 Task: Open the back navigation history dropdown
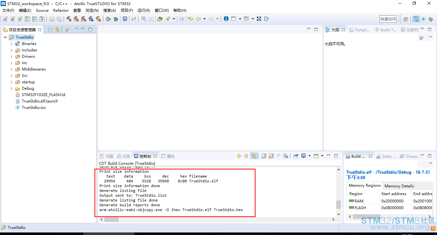204,19
